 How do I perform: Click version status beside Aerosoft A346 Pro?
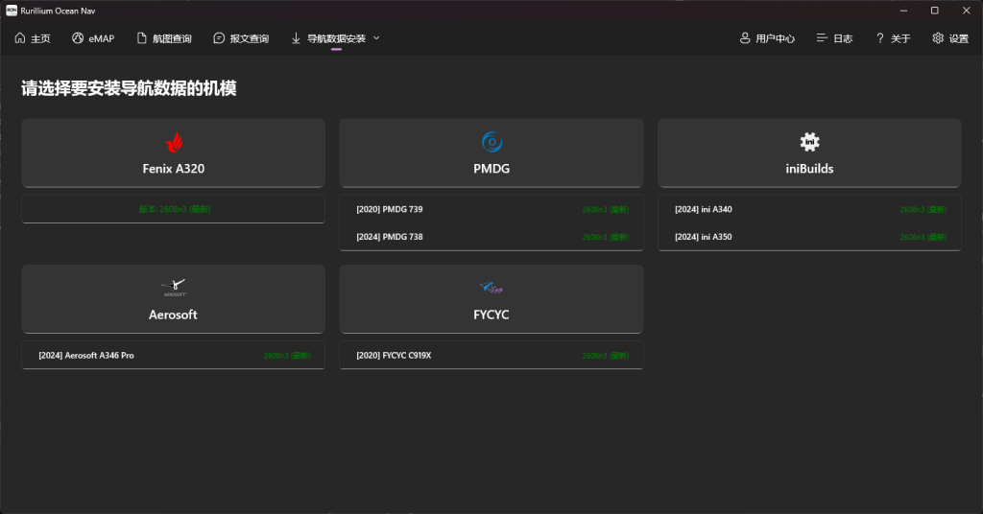(x=287, y=356)
